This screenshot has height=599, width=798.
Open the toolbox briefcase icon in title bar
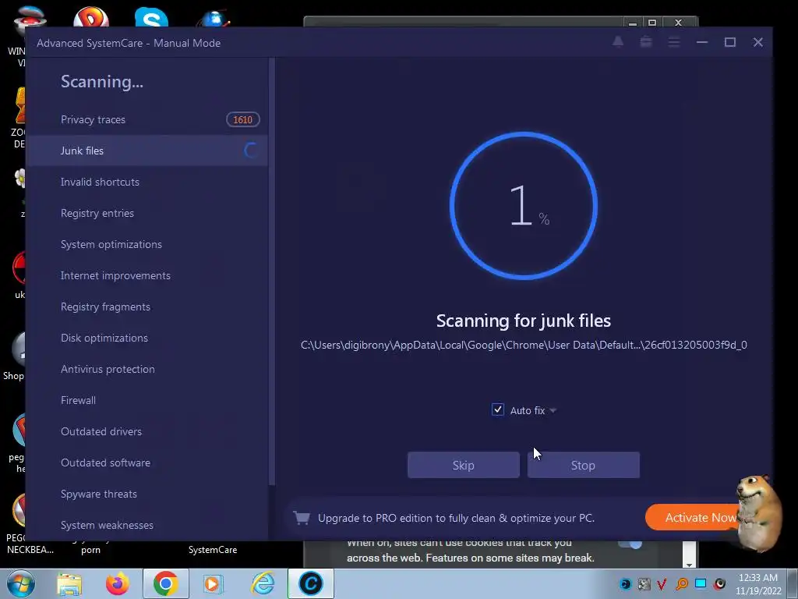point(646,42)
